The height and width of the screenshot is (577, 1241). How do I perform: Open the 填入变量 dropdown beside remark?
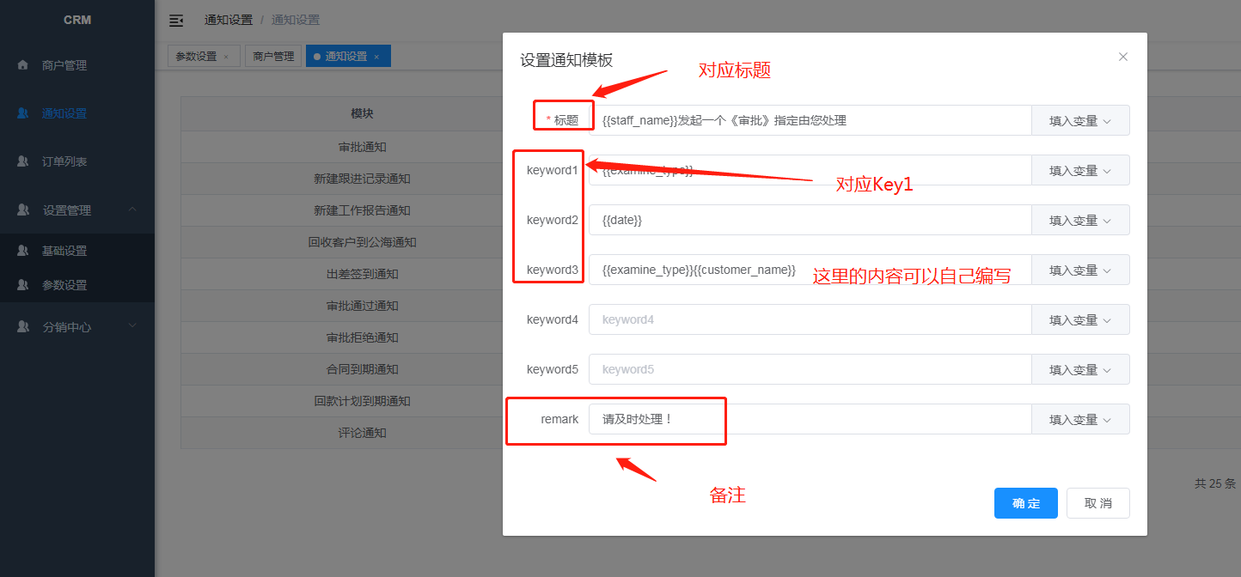point(1080,419)
